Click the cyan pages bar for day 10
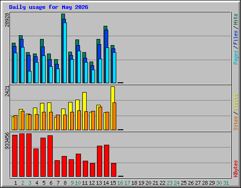241x188 pixels. pyautogui.click(x=79, y=67)
